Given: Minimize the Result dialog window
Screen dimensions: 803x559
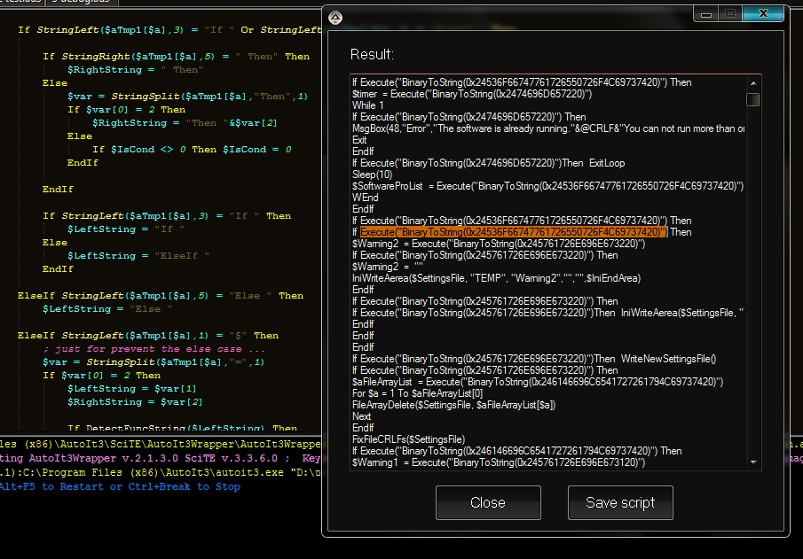Looking at the screenshot, I should [708, 14].
